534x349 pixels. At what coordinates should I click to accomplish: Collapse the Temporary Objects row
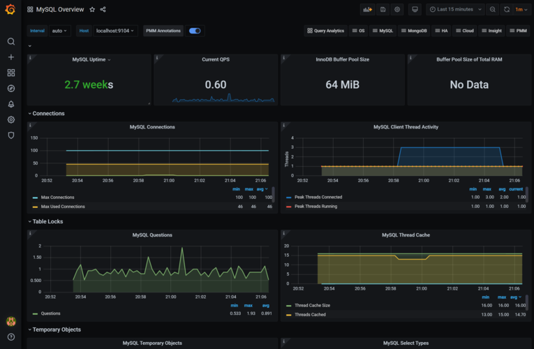(x=54, y=329)
